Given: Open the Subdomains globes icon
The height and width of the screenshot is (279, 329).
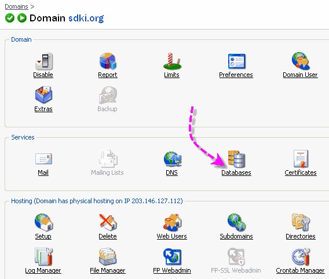Looking at the screenshot, I should 236,222.
